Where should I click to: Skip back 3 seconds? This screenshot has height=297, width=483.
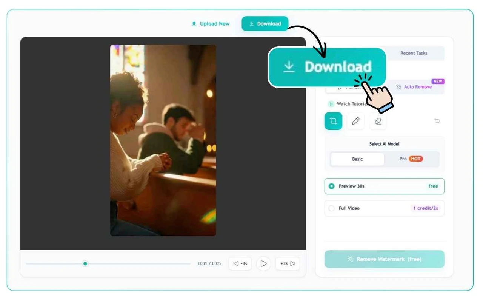point(240,263)
